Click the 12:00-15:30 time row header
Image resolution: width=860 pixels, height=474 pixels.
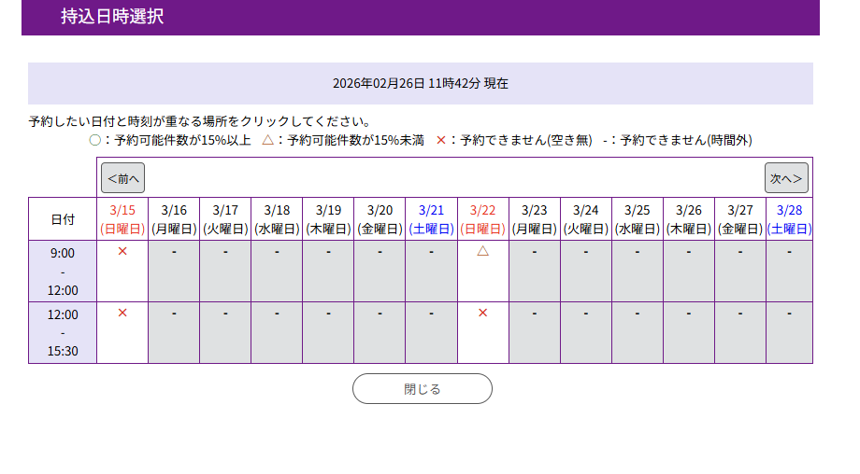click(63, 332)
